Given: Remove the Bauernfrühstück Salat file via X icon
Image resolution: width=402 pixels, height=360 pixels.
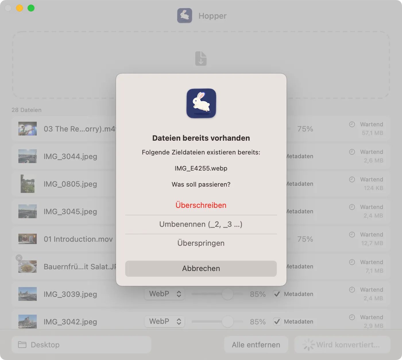Looking at the screenshot, I should (x=19, y=258).
